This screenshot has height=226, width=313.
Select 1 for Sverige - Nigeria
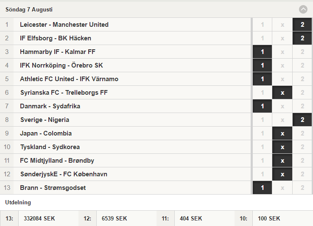pos(262,120)
